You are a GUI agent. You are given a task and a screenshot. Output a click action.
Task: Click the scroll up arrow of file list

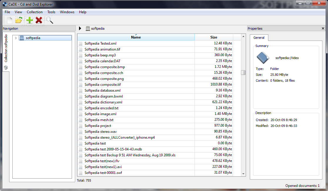pyautogui.click(x=243, y=36)
